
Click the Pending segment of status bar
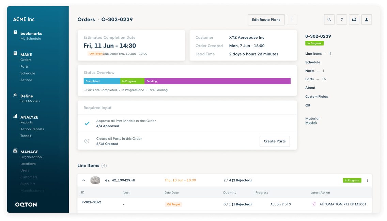click(217, 81)
